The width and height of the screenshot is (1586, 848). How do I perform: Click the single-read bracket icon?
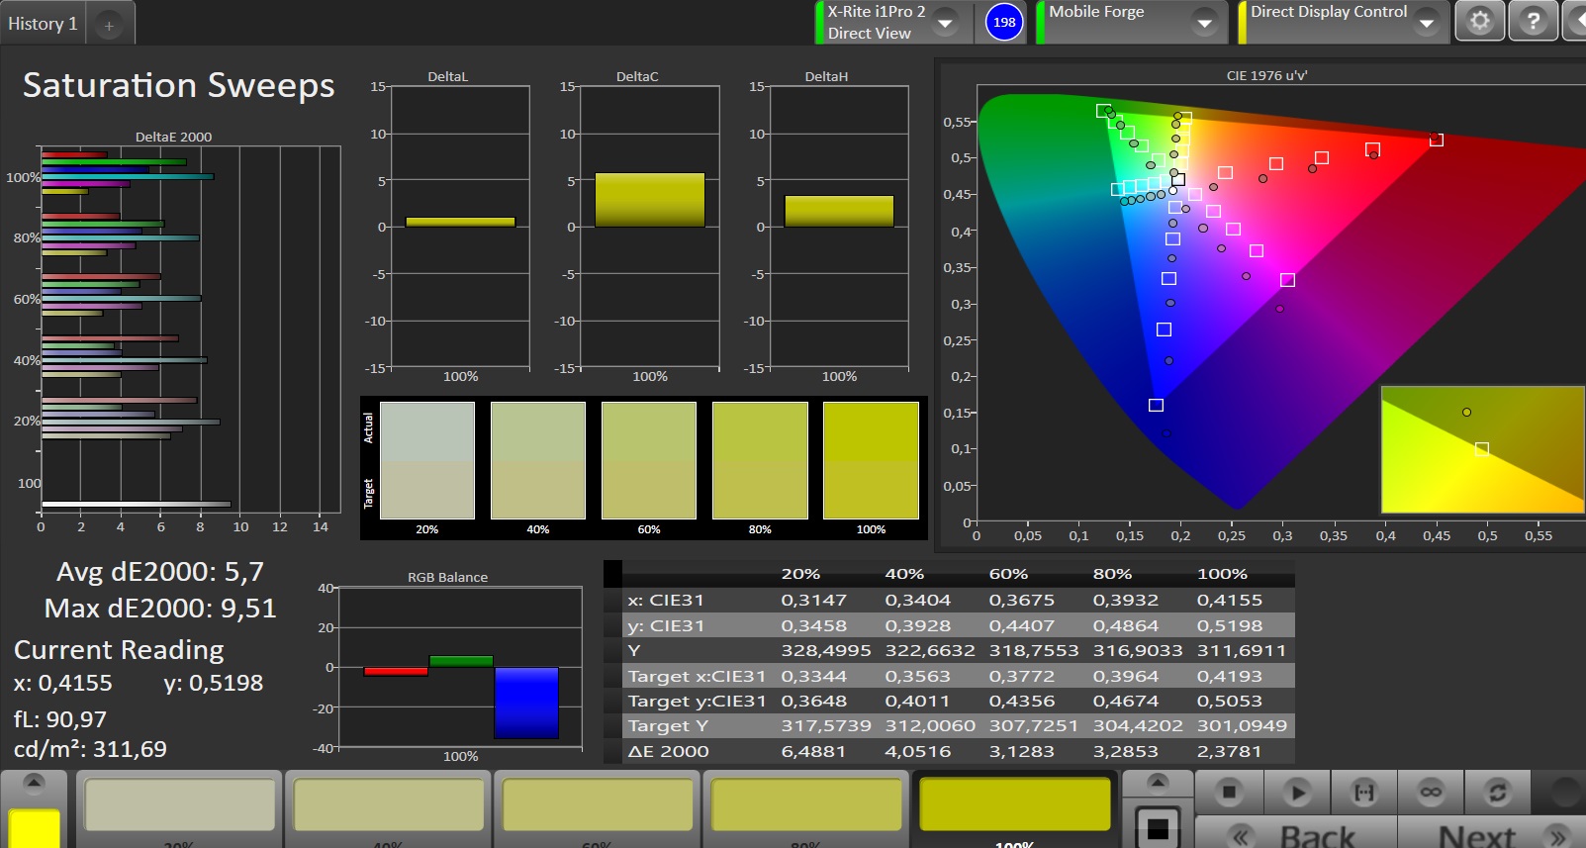1364,793
